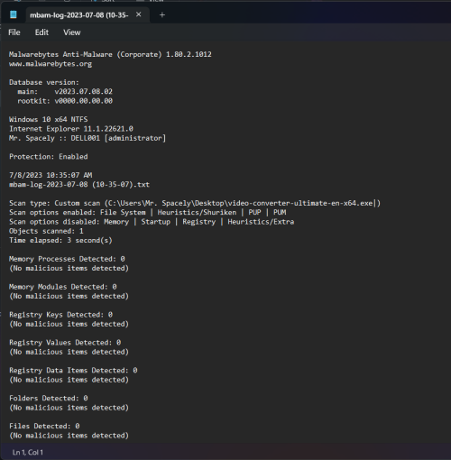The image size is (451, 460).
Task: Click 'No malicious items detected' under Registry Data Items
Action: click(69, 380)
